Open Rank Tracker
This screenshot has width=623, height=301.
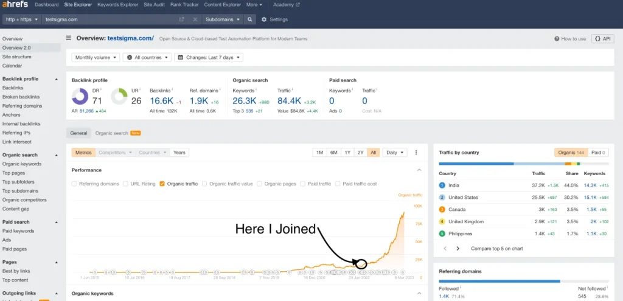point(184,5)
